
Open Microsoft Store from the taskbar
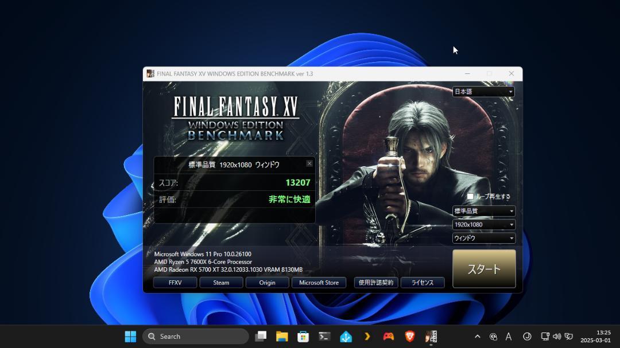(303, 337)
